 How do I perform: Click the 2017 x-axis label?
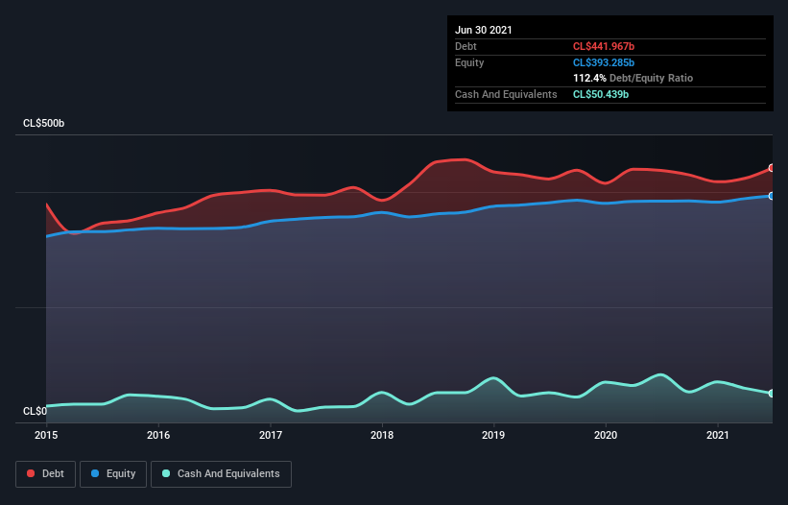(271, 435)
